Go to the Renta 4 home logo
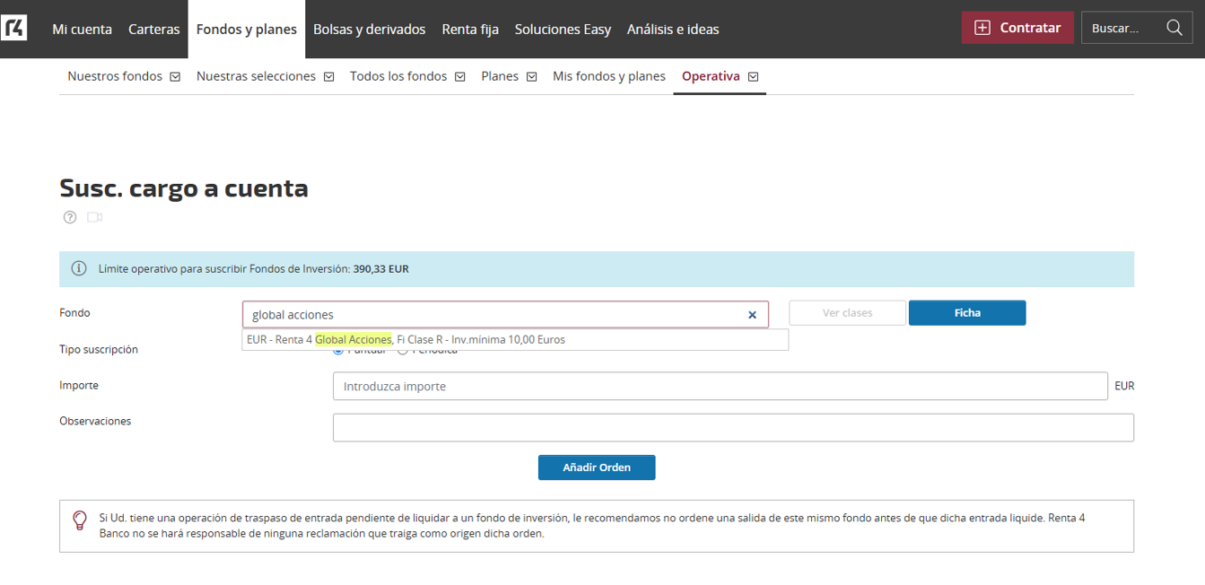The width and height of the screenshot is (1205, 585). pos(14,28)
